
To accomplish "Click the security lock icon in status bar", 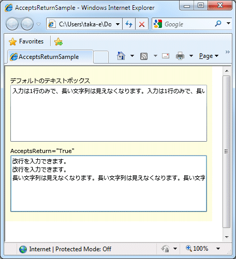I will pyautogui.click(x=165, y=249).
